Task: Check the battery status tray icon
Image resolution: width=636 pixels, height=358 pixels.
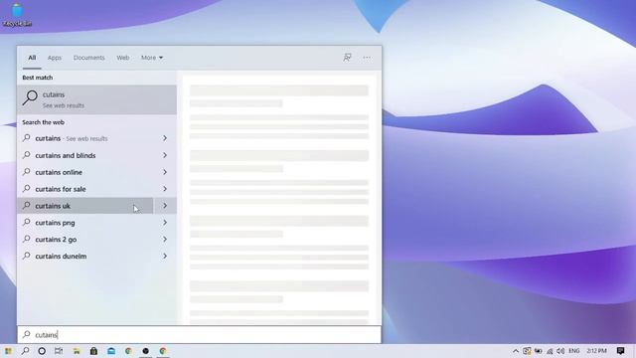Action: [539, 351]
